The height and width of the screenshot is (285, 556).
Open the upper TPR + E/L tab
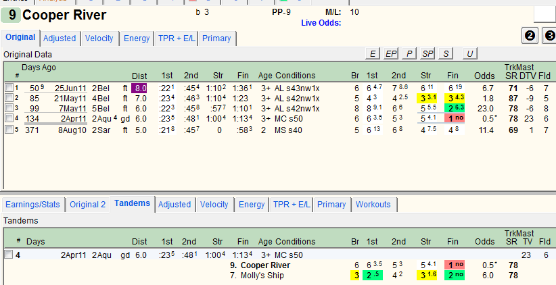tap(177, 38)
